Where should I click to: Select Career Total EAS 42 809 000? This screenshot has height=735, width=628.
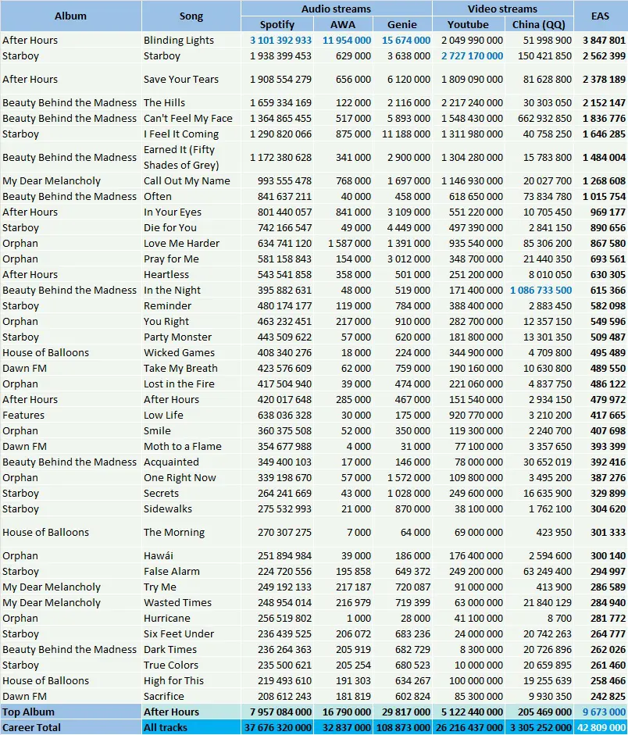point(601,727)
